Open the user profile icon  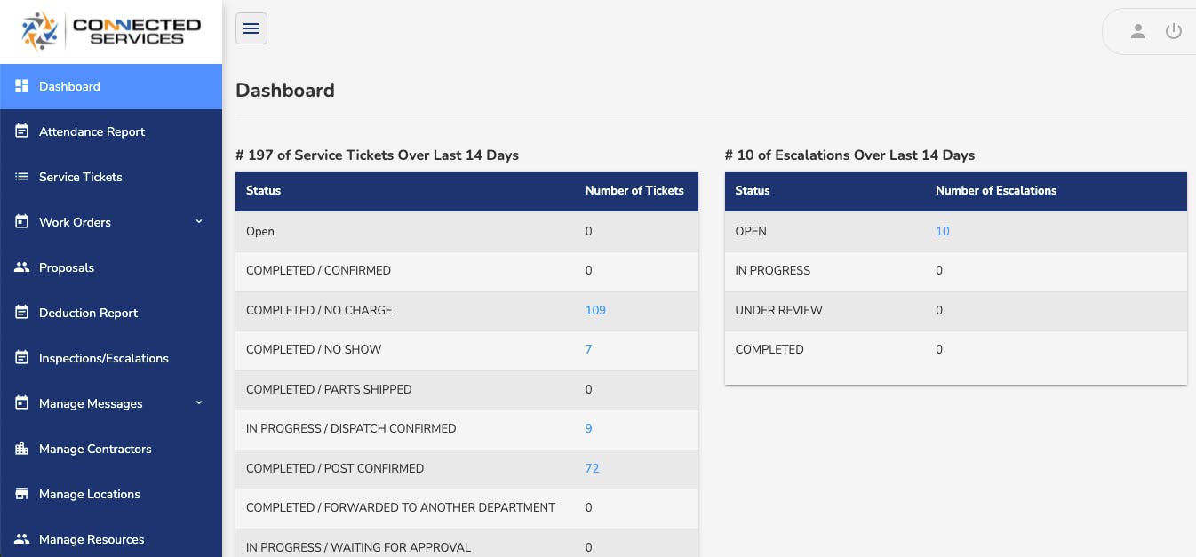(x=1137, y=31)
